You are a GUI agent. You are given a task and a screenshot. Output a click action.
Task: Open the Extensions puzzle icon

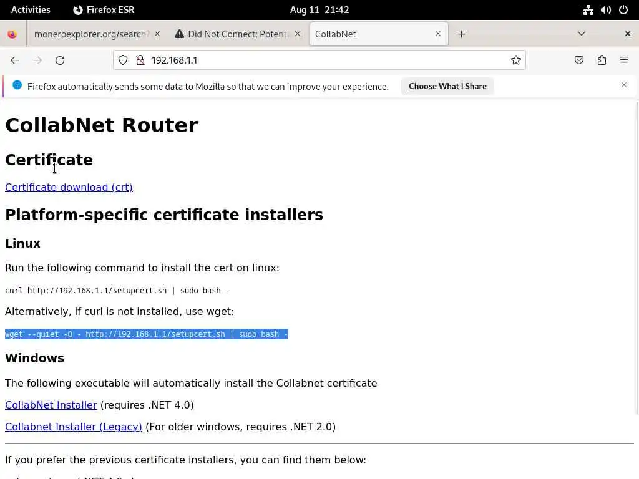[602, 60]
